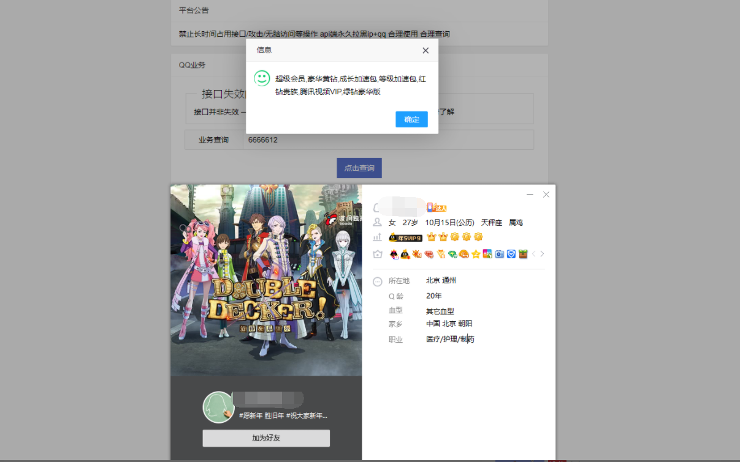The height and width of the screenshot is (462, 740).
Task: Click a crown-shaped QQ level icon
Action: click(431, 237)
